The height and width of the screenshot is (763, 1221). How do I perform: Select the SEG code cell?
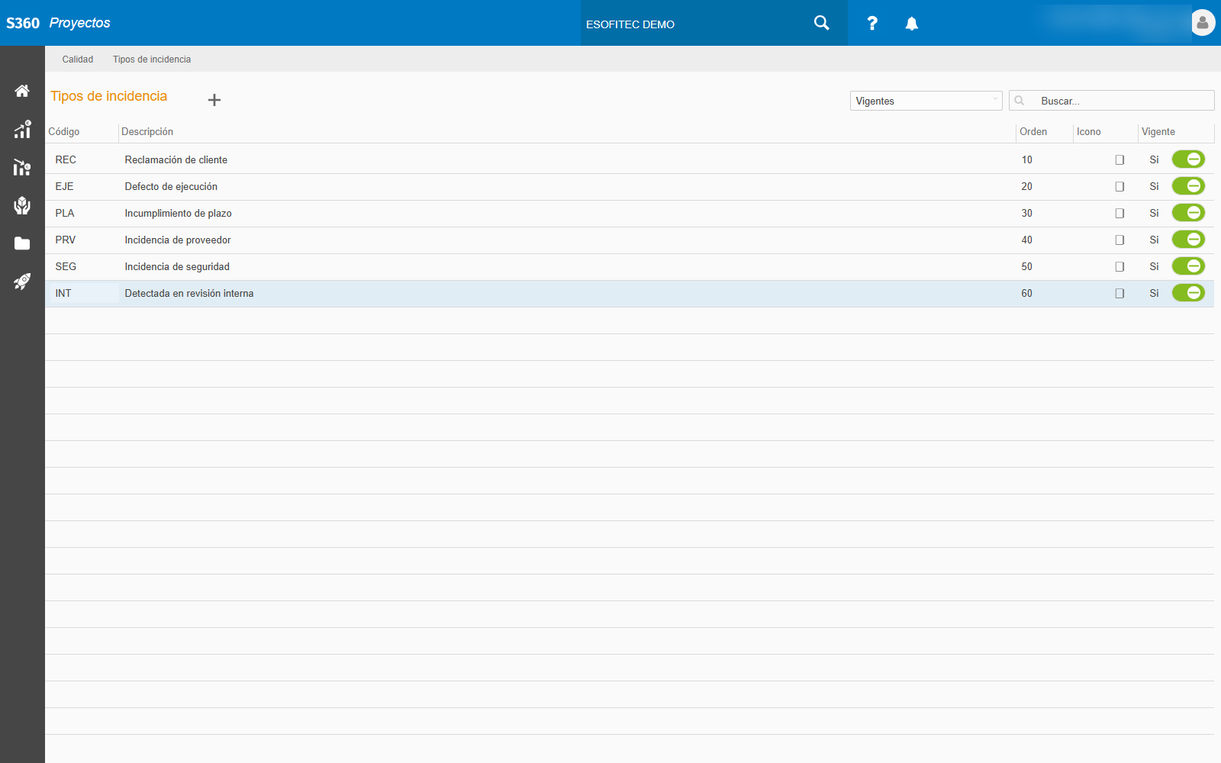point(66,266)
